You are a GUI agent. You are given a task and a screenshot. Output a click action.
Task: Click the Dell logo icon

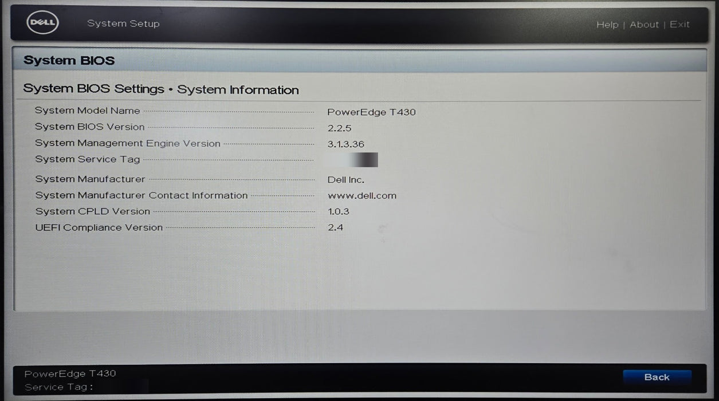coord(43,23)
